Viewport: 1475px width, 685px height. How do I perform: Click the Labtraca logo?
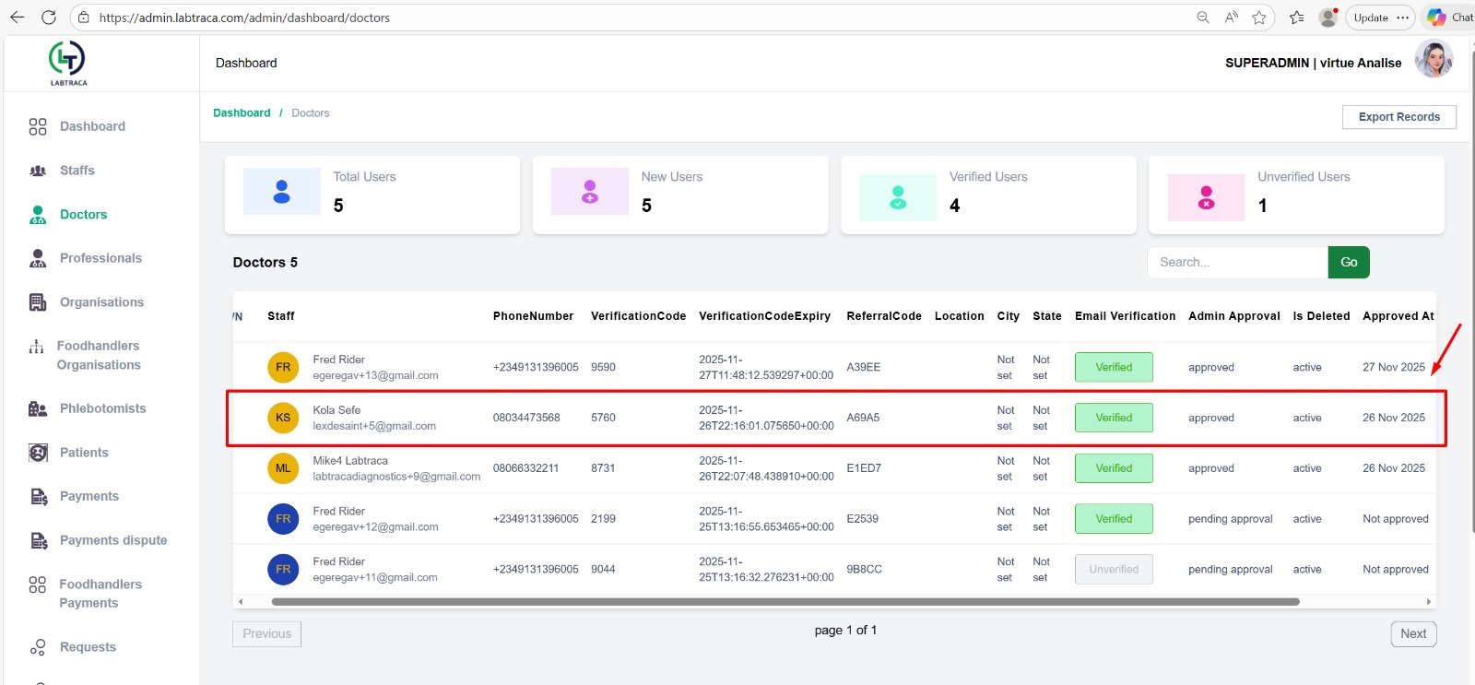click(67, 63)
